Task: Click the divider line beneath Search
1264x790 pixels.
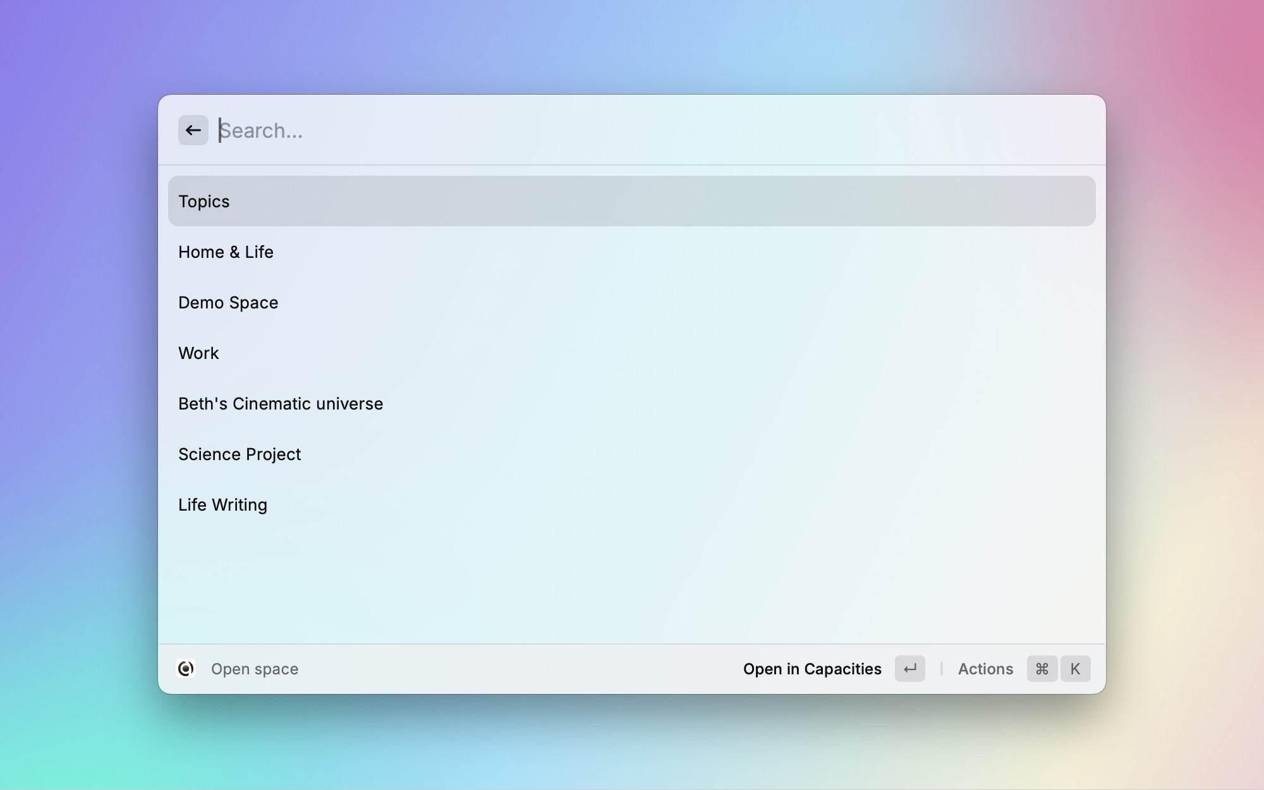Action: (631, 165)
